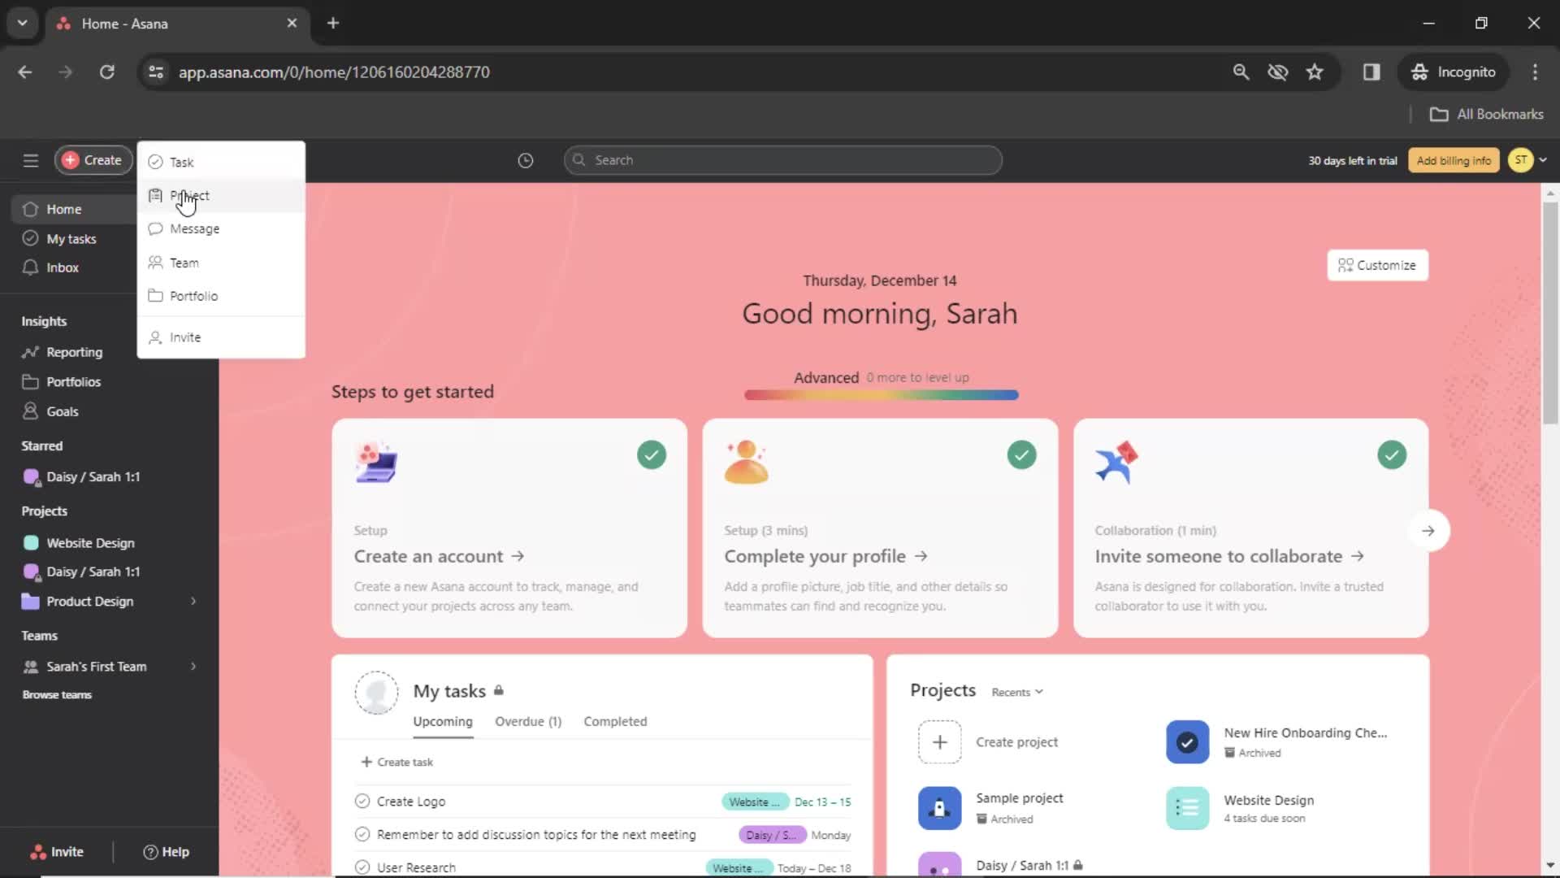Viewport: 1560px width, 878px height.
Task: Click the Create button
Action: tap(93, 160)
